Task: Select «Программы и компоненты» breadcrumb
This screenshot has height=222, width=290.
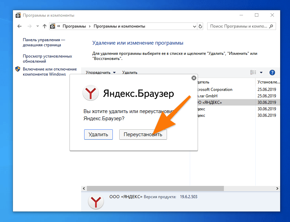Action: (119, 26)
